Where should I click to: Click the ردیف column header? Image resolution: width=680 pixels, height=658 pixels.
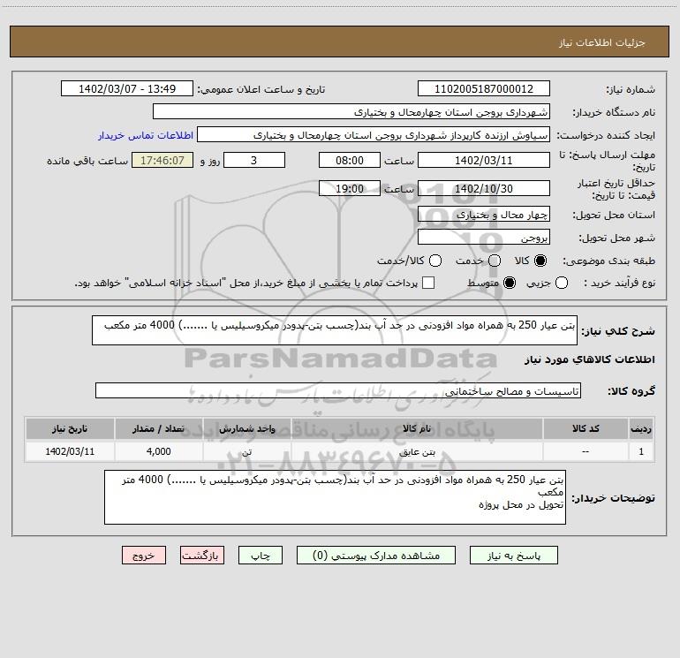point(641,428)
